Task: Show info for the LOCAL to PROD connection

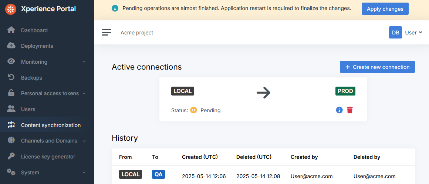Action: click(339, 110)
